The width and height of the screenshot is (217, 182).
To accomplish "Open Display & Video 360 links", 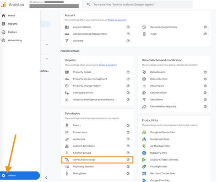I will (x=164, y=160).
